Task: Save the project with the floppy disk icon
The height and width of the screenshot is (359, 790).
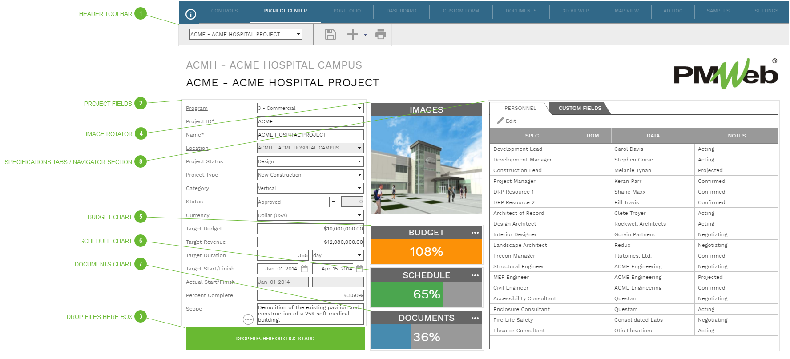Action: pyautogui.click(x=331, y=34)
